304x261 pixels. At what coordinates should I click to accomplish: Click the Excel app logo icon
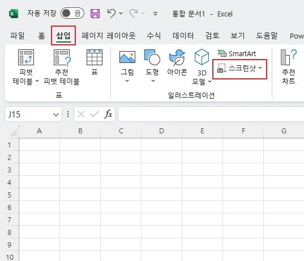pyautogui.click(x=14, y=14)
